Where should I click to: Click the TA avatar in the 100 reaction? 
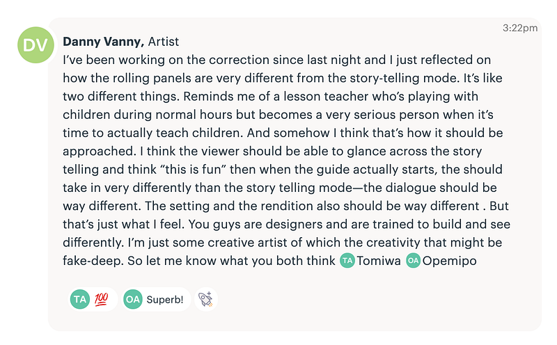pyautogui.click(x=80, y=299)
